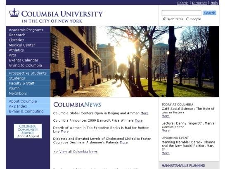Open More link for Alzheimer's Patients story
The image size is (225, 169).
point(124,143)
